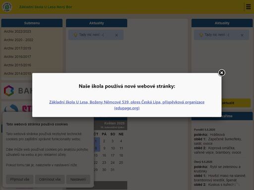Follow the edupage.org school link
The width and height of the screenshot is (254, 190).
point(127,105)
